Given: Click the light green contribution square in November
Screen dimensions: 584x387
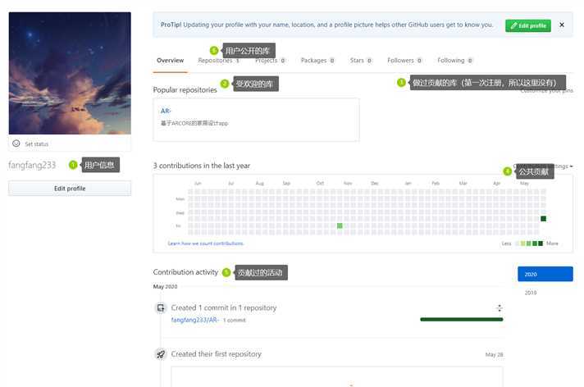Looking at the screenshot, I should 340,225.
